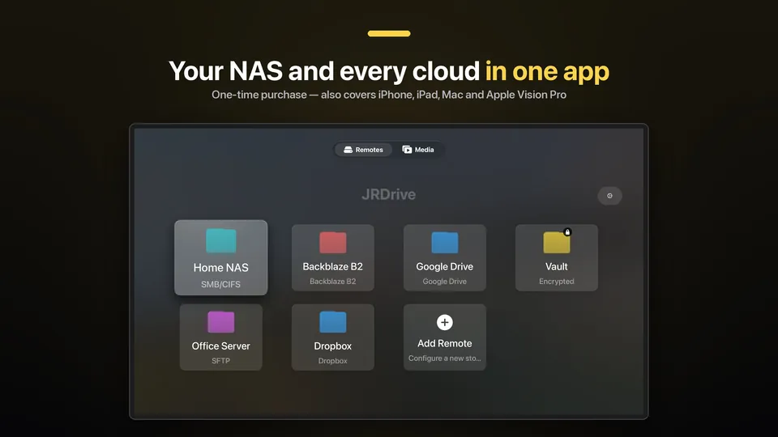Click the Backblaze B2 gray subtitle
The width and height of the screenshot is (778, 437).
[333, 282]
